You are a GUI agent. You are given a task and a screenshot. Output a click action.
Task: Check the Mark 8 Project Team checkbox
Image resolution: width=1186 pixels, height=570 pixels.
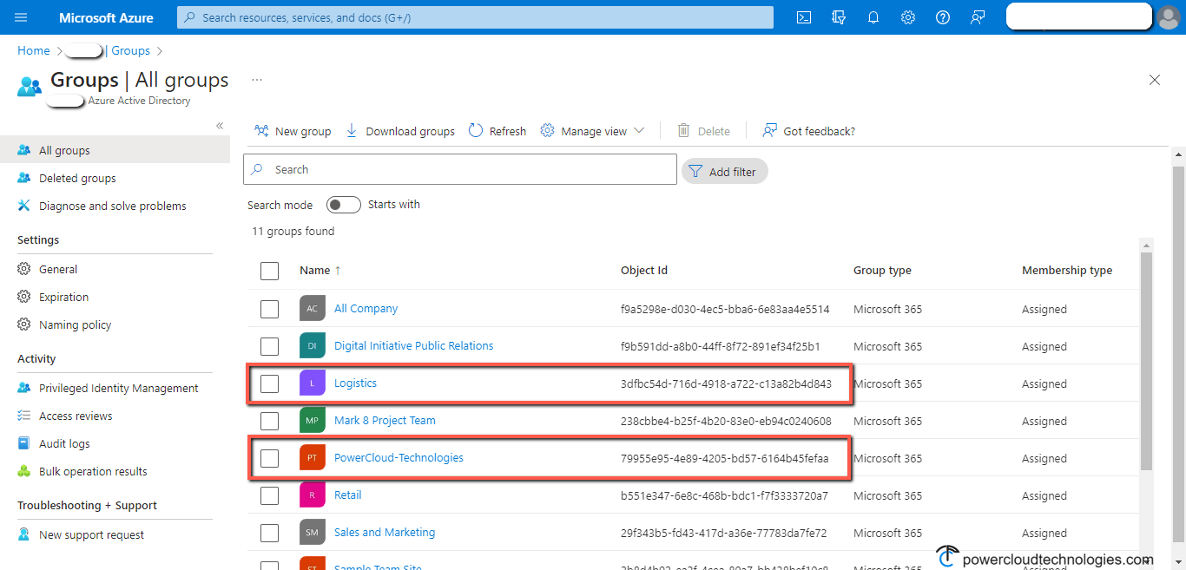pos(270,421)
